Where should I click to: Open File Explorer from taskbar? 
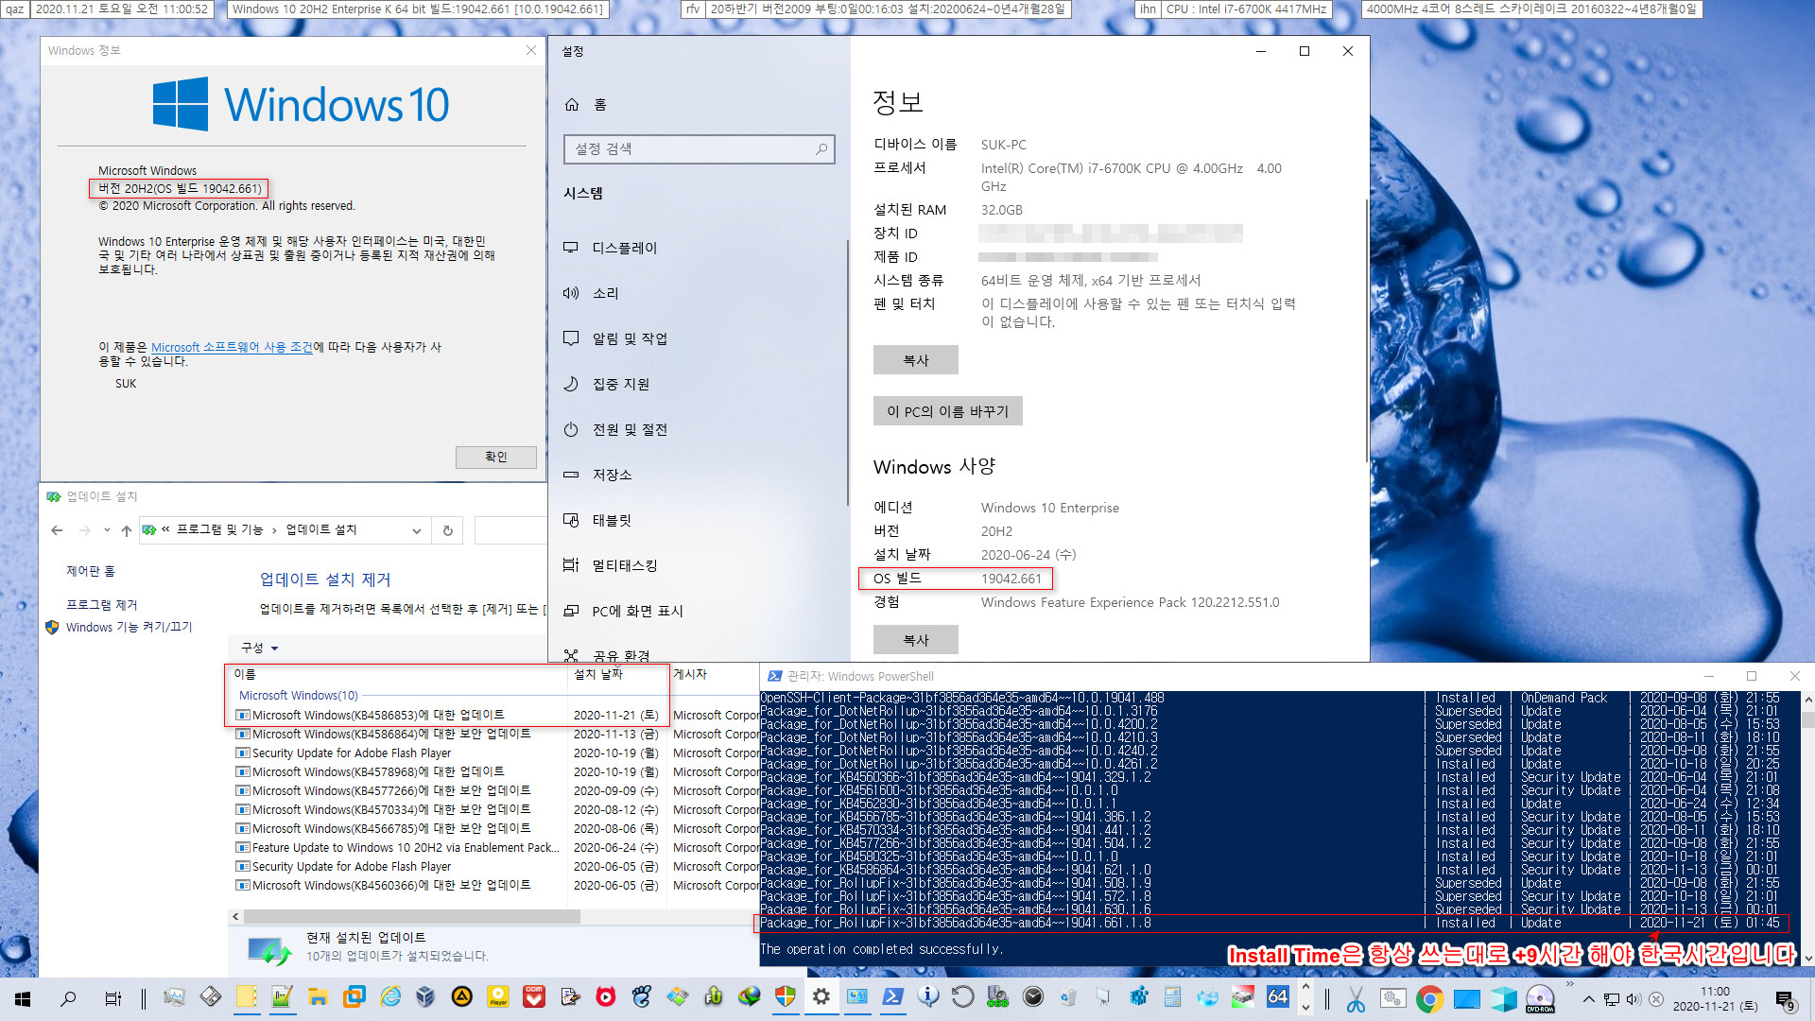click(318, 997)
